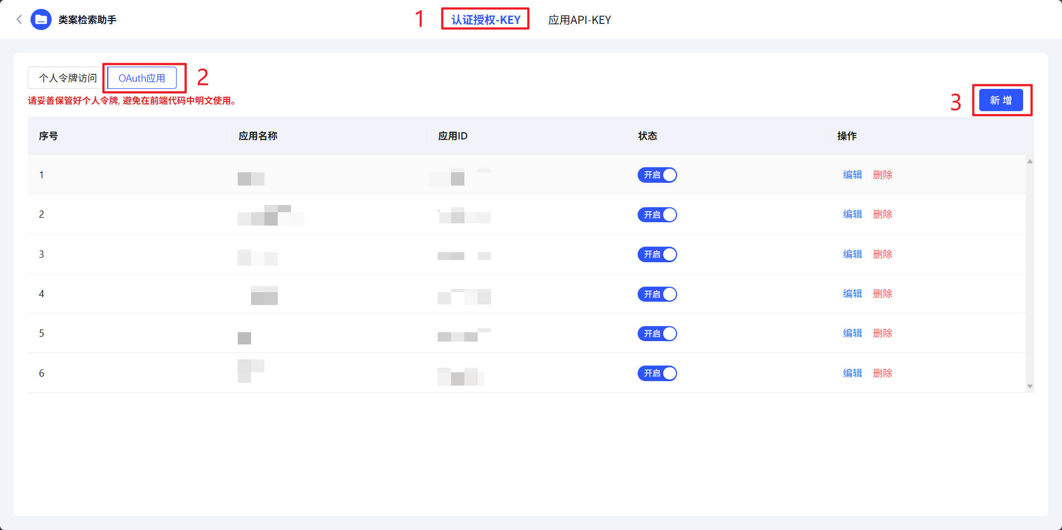Image resolution: width=1062 pixels, height=530 pixels.
Task: Click the table scrollbar up arrow
Action: pyautogui.click(x=1030, y=162)
